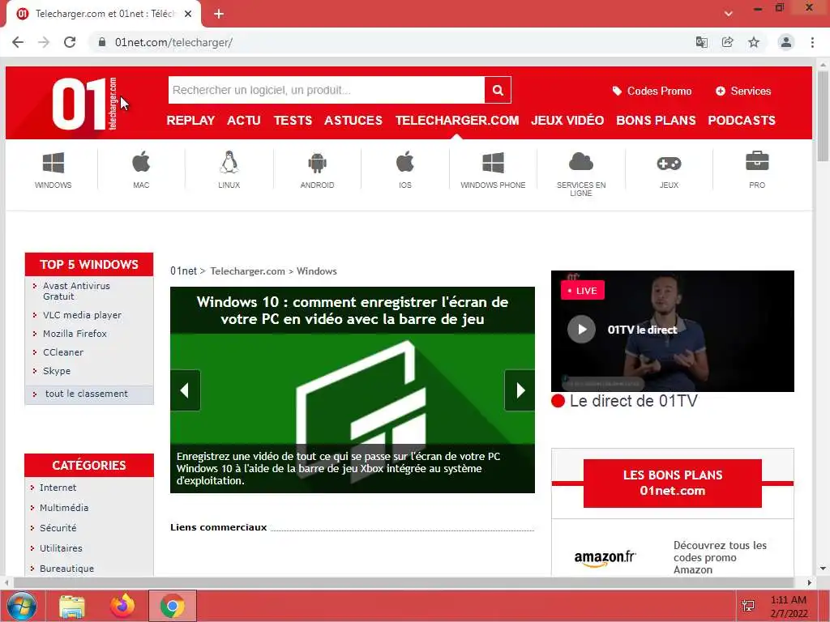Play the 01TV le direct video
The image size is (830, 622).
tap(581, 329)
